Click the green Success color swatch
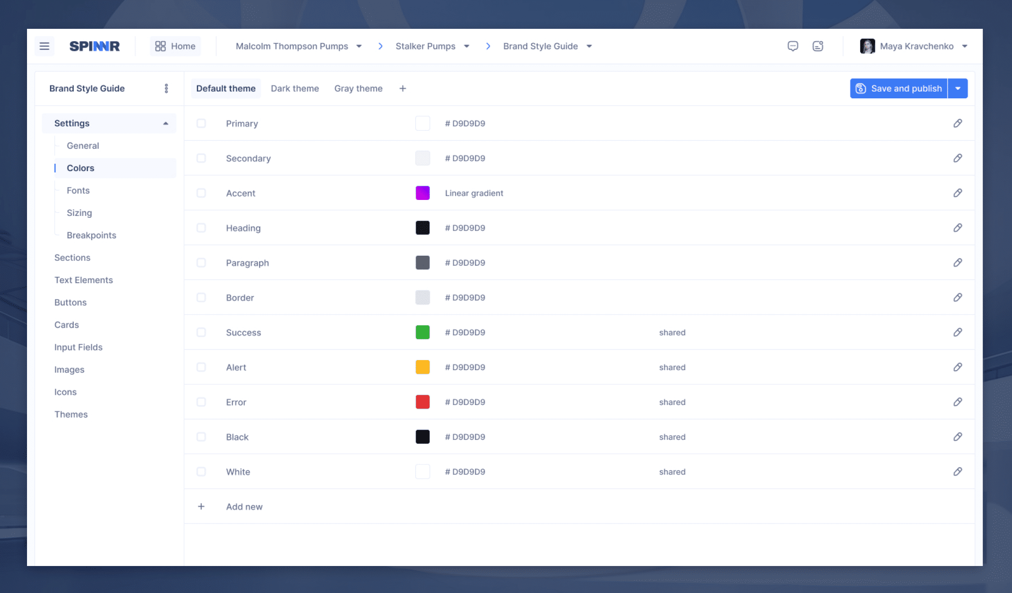 click(x=422, y=332)
